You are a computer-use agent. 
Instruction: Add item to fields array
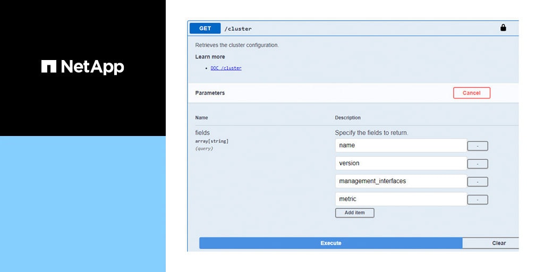pyautogui.click(x=354, y=212)
